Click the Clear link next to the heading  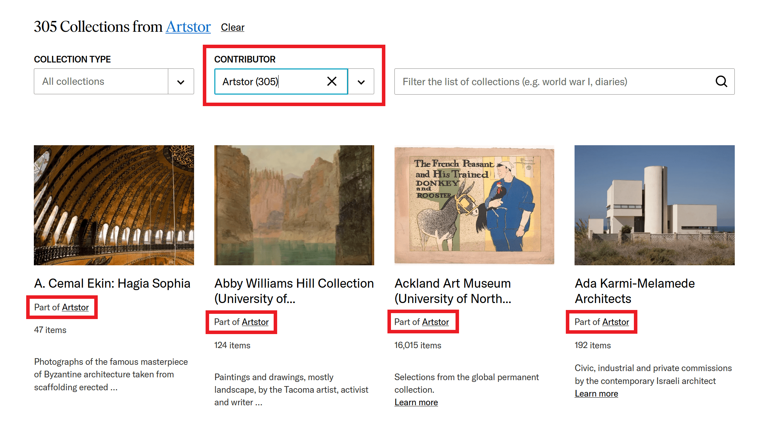point(232,27)
